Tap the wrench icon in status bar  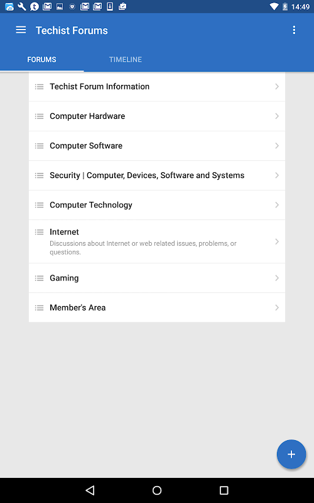22,6
